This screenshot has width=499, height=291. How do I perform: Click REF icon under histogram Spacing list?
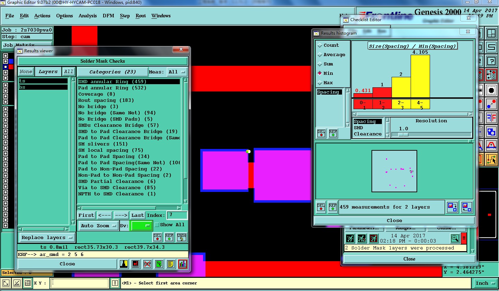[333, 133]
